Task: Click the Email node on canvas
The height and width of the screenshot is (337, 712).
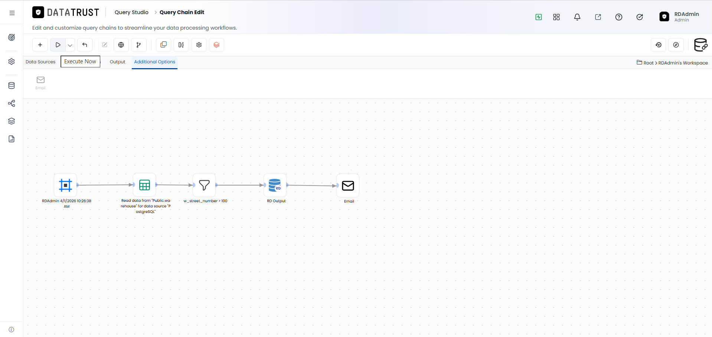Action: coord(348,186)
